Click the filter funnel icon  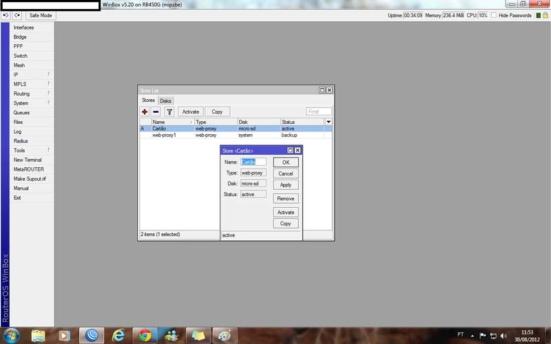pyautogui.click(x=169, y=111)
